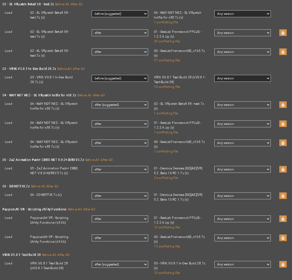Viewport: 292px width, 280px height.
Task: Click lock icon on VRIK Test Build 28 rule
Action: (283, 264)
